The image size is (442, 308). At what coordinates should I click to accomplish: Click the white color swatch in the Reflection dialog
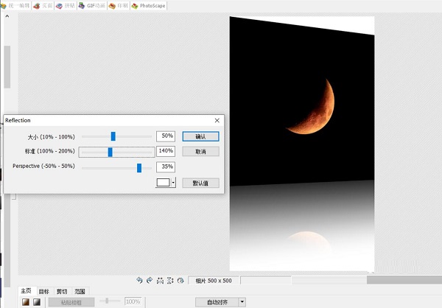coord(163,183)
